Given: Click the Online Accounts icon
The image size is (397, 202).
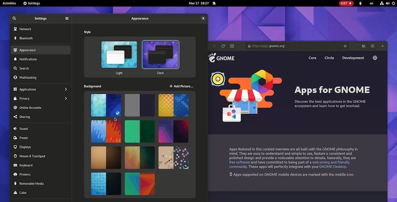Looking at the screenshot, I should (x=15, y=108).
